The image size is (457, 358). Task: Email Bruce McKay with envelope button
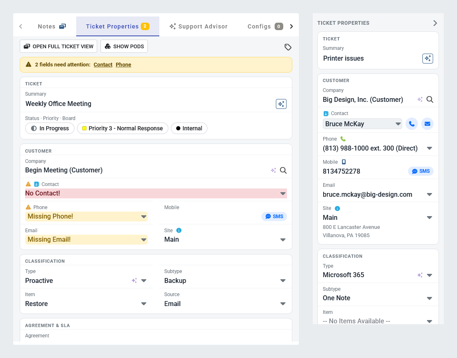427,124
